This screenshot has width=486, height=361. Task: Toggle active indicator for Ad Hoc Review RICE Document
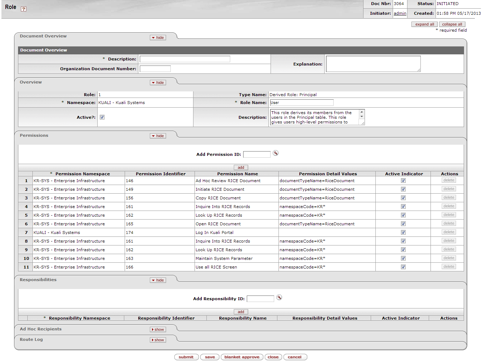click(x=403, y=181)
